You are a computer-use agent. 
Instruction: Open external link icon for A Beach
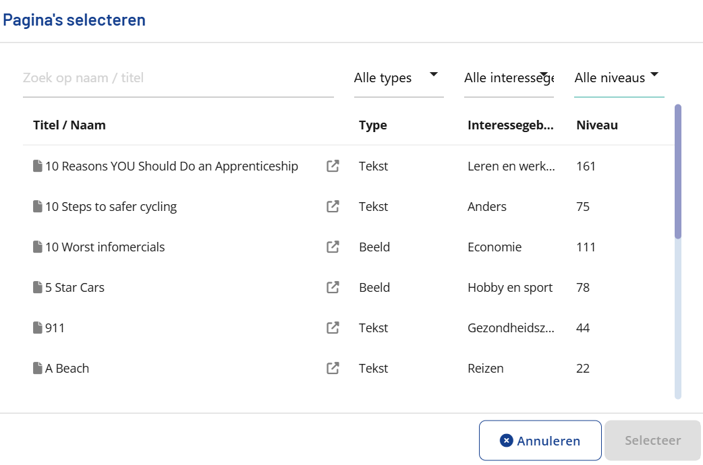333,369
